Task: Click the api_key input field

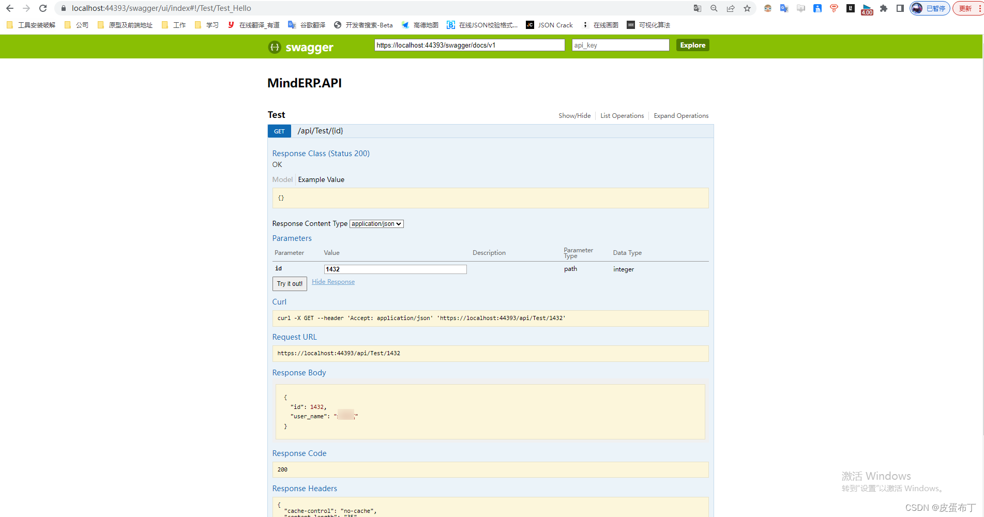Action: 620,45
